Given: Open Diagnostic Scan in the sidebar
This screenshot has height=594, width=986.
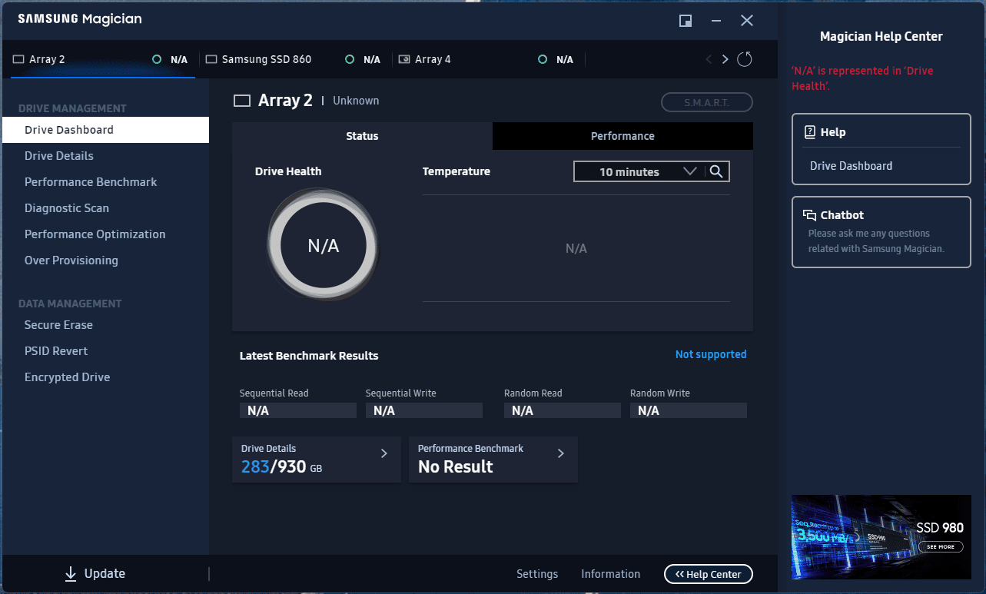Looking at the screenshot, I should pyautogui.click(x=105, y=208).
